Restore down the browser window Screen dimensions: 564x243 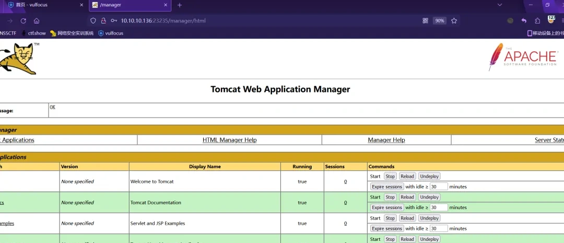[547, 5]
